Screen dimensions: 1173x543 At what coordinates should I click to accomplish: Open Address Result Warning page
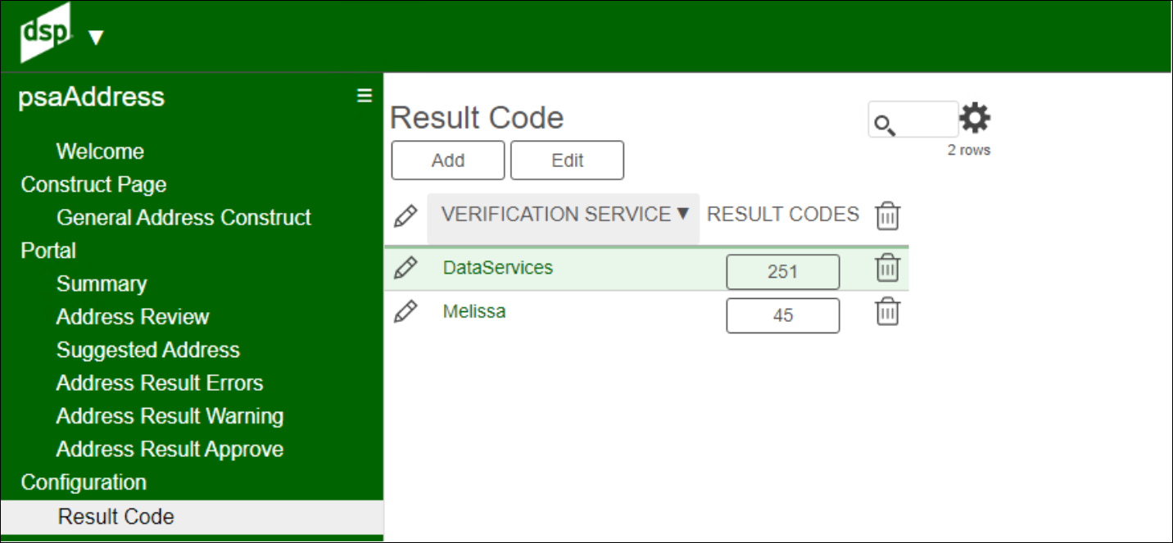(x=170, y=416)
